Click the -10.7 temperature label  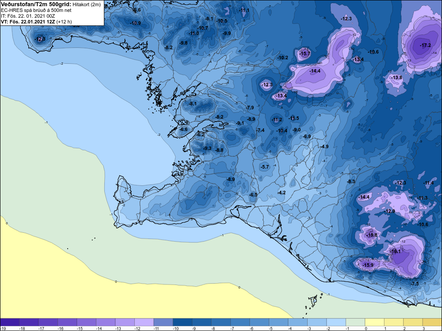tap(202, 28)
